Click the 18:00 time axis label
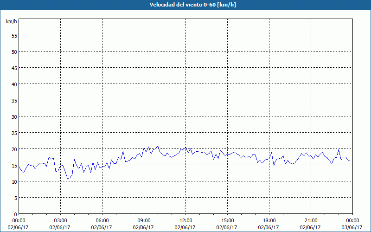The width and height of the screenshot is (371, 232). coord(269,221)
